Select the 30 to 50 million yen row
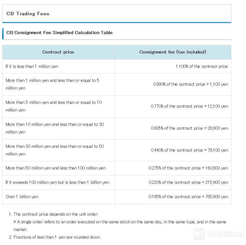 click(x=117, y=150)
